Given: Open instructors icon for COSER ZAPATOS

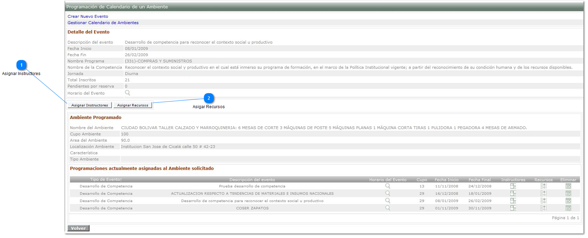Looking at the screenshot, I should [513, 208].
